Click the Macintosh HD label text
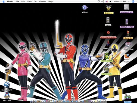Screen dimensions: 137x103 pos(126,12)
